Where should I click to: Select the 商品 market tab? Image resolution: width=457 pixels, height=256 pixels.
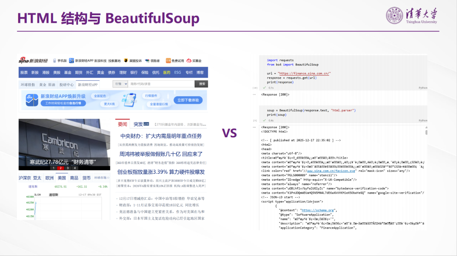[74, 178]
